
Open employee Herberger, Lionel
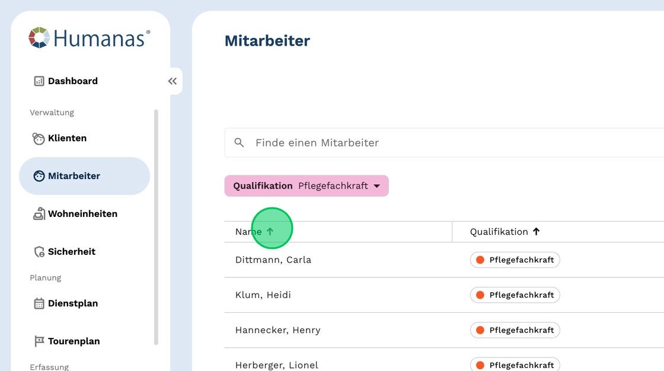[277, 365]
